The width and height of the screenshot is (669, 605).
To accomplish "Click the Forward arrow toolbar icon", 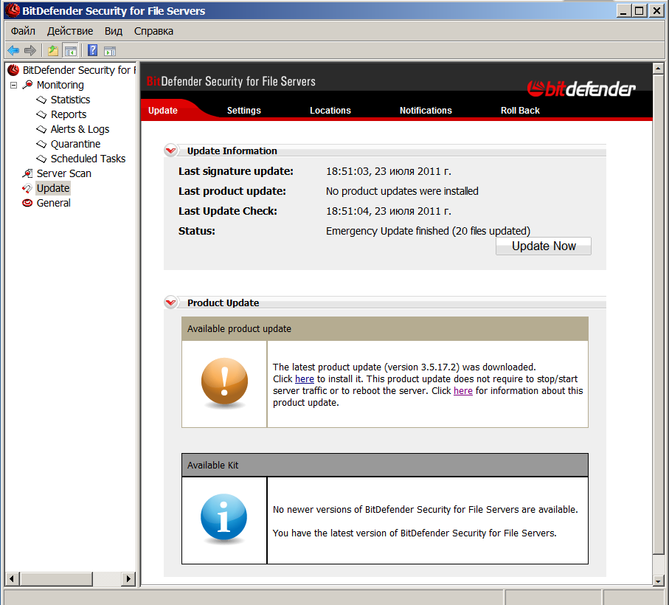I will pos(30,51).
